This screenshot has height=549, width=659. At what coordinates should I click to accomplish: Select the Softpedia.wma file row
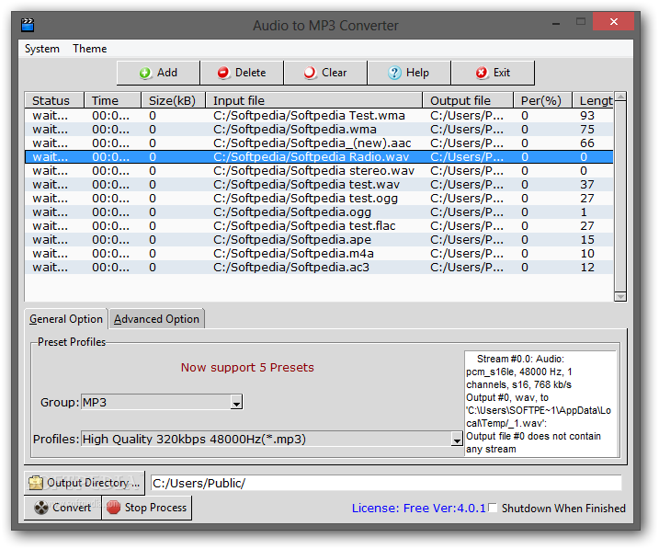319,130
